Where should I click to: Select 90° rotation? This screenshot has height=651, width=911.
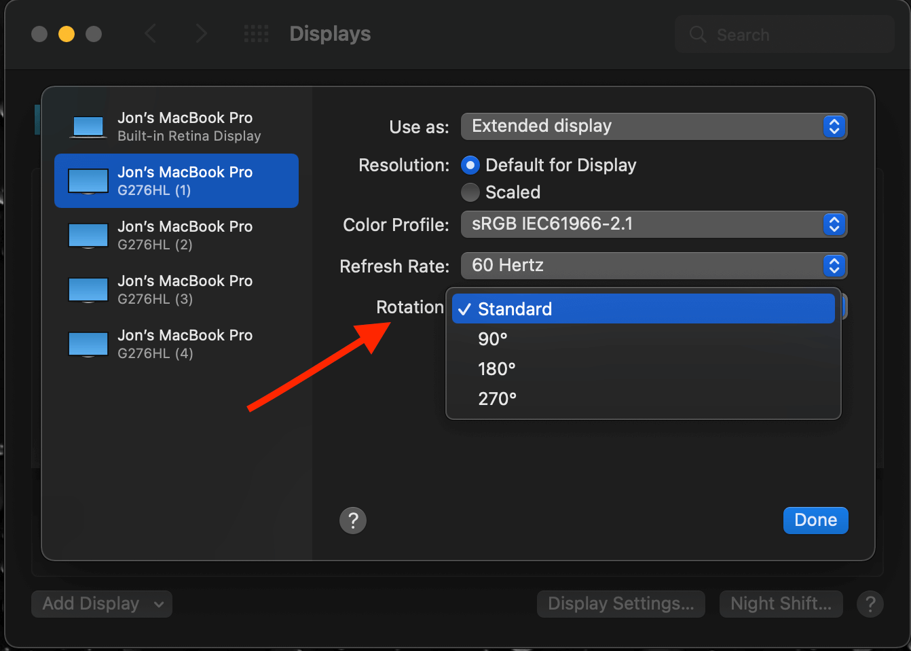643,338
